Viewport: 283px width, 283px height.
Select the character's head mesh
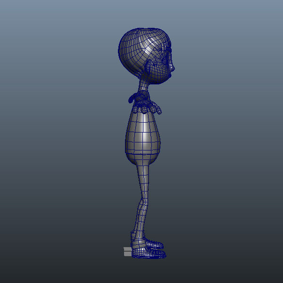pyautogui.click(x=146, y=56)
